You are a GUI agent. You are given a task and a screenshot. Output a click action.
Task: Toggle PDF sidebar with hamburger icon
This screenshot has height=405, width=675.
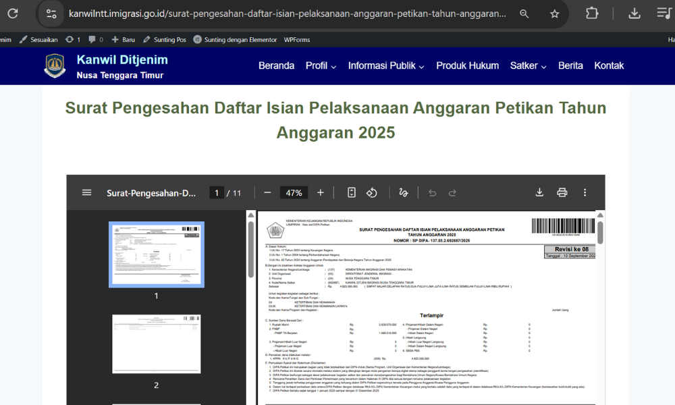click(86, 193)
